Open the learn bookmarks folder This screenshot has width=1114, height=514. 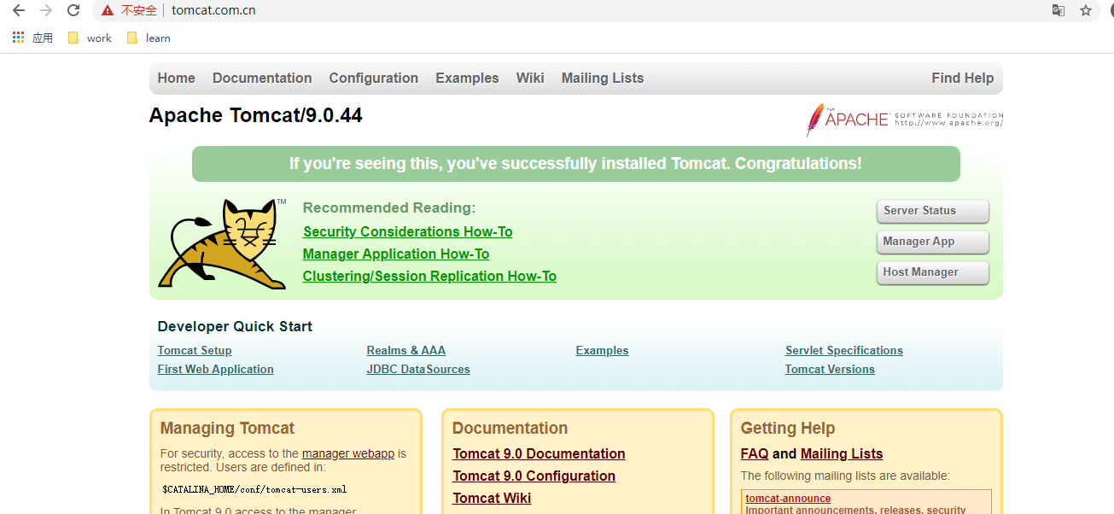tap(148, 38)
